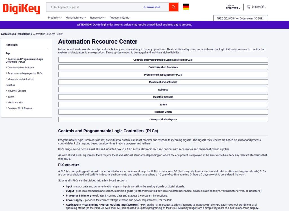Click the CONTENTS sidebar heading
The image size is (289, 211).
(x=12, y=45)
